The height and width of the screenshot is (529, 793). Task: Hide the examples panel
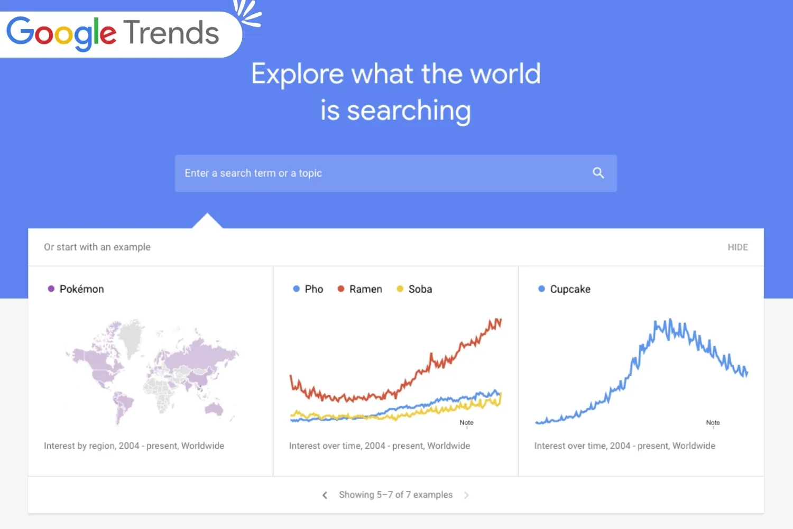click(737, 247)
